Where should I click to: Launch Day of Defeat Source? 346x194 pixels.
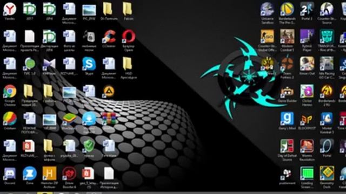point(287,146)
